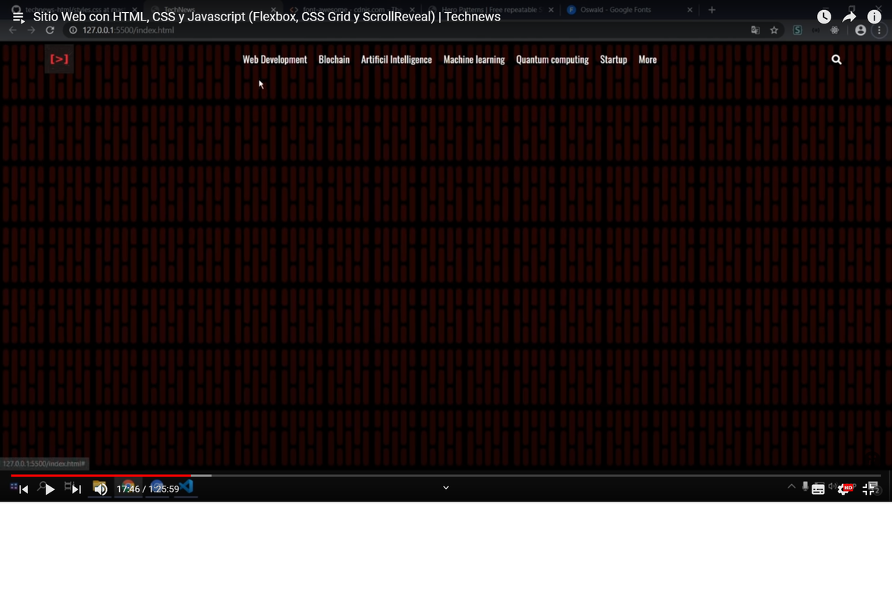Close the Oswald - Google Fonts tab

689,10
